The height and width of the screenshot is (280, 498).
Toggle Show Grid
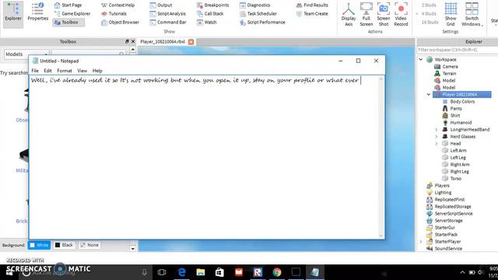click(x=451, y=14)
